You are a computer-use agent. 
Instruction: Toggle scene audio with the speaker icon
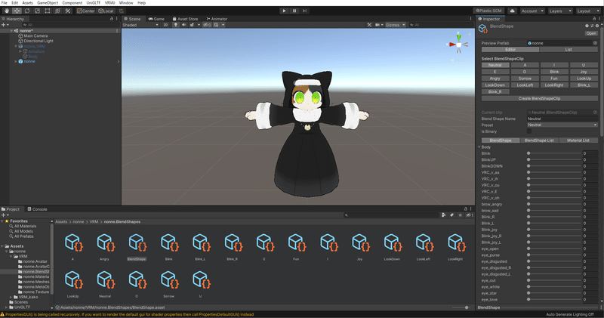click(183, 25)
